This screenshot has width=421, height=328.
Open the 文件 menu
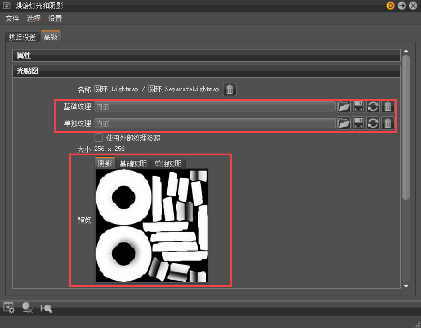click(12, 19)
